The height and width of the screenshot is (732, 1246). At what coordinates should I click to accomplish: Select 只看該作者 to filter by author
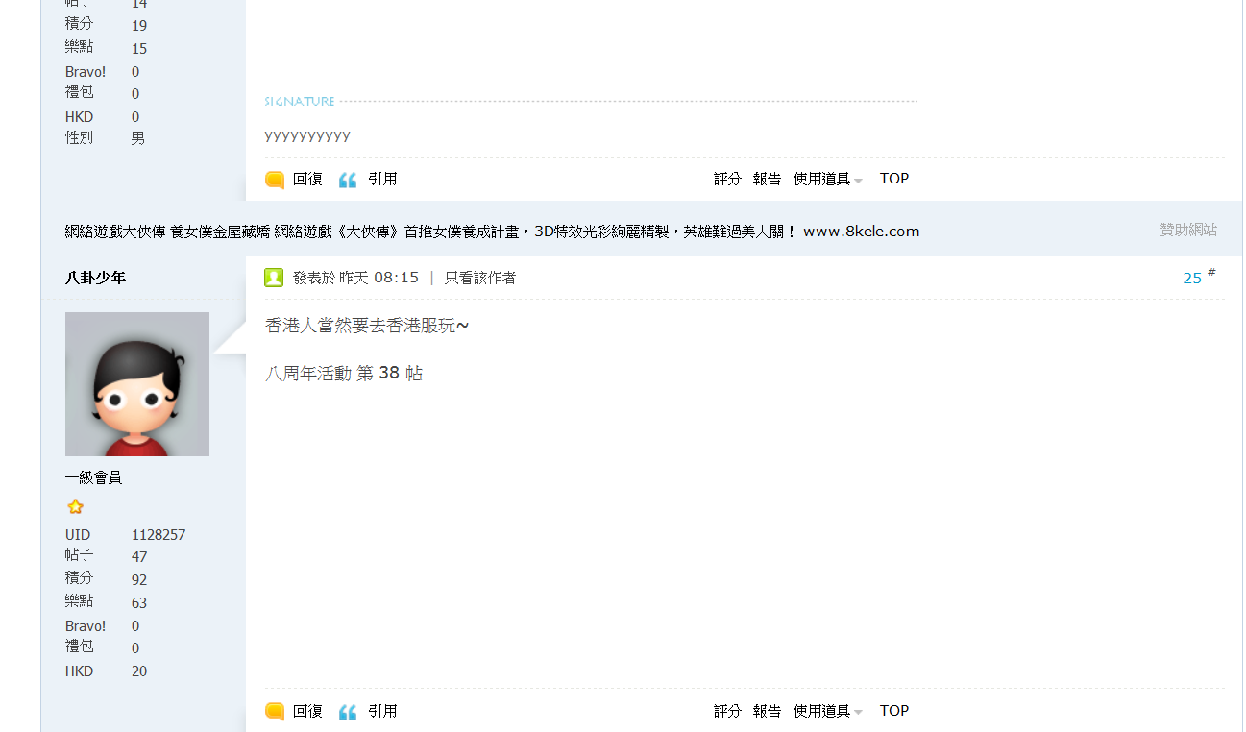pyautogui.click(x=479, y=278)
